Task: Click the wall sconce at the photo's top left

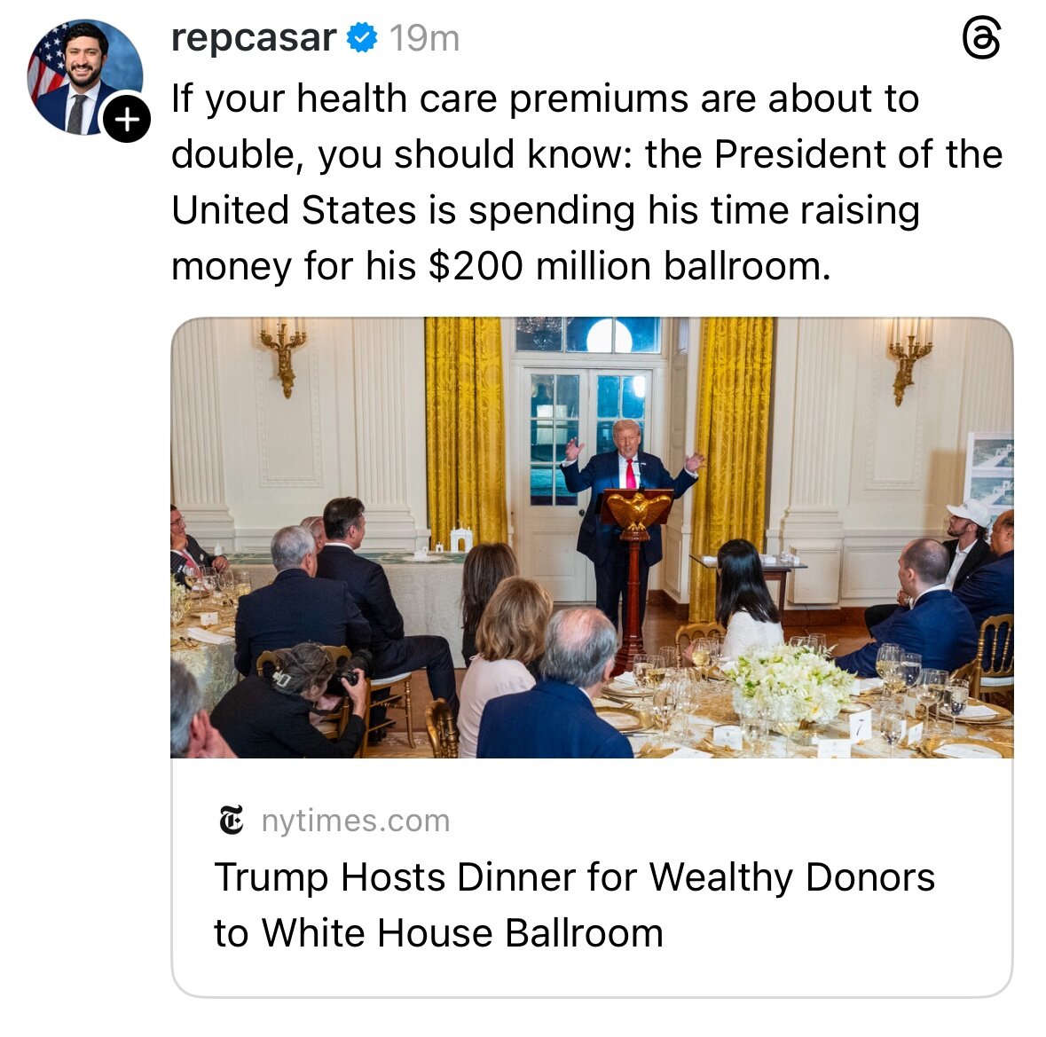Action: [283, 355]
